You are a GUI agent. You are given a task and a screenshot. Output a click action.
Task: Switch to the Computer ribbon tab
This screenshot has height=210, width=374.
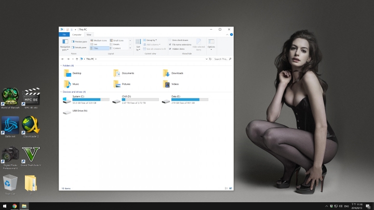click(x=76, y=34)
